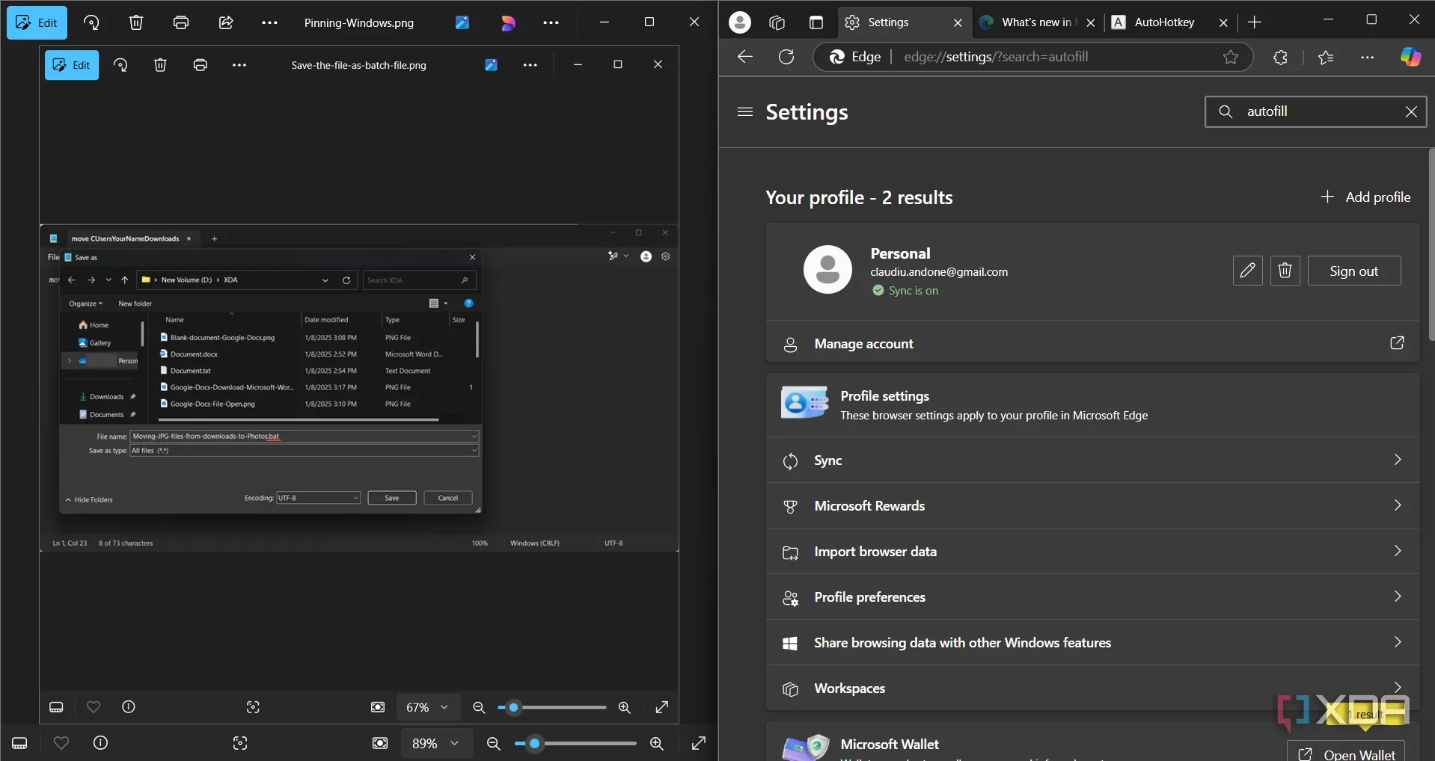Click the Copilot icon in Edge

[1410, 57]
